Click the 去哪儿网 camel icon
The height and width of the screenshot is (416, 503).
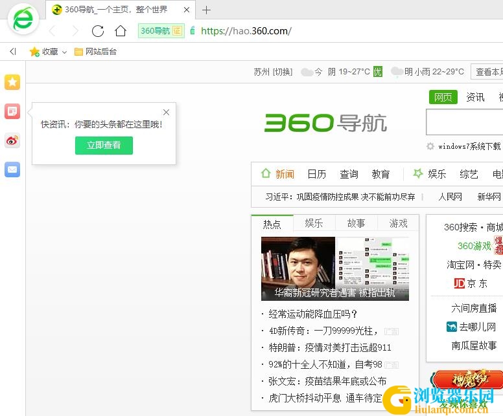(452, 327)
